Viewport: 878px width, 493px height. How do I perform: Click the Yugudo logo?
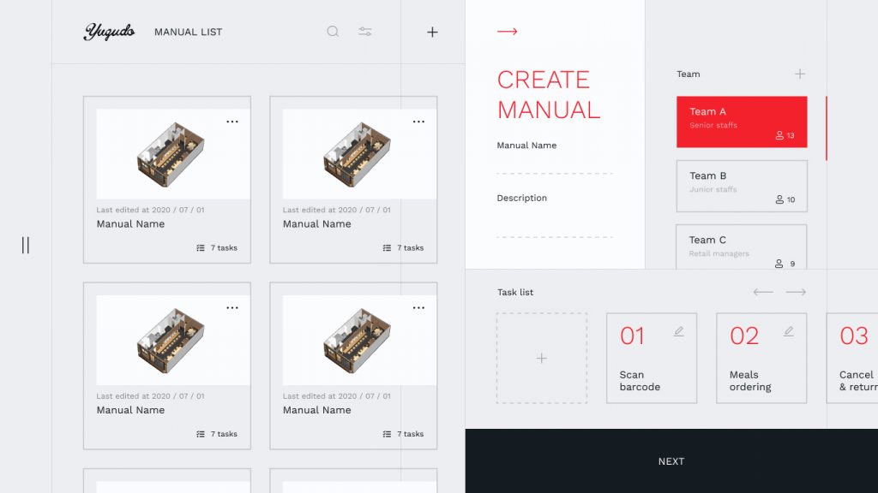point(109,32)
